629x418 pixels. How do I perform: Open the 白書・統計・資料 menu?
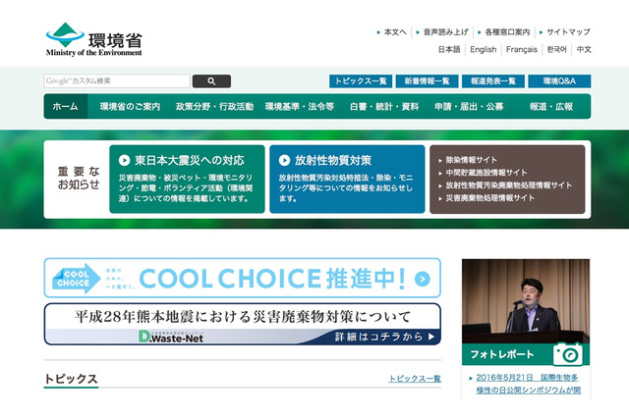[x=384, y=107]
